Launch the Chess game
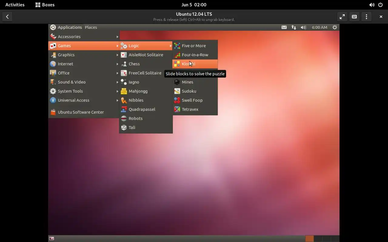Screen dimensions: 388x242 146,64
